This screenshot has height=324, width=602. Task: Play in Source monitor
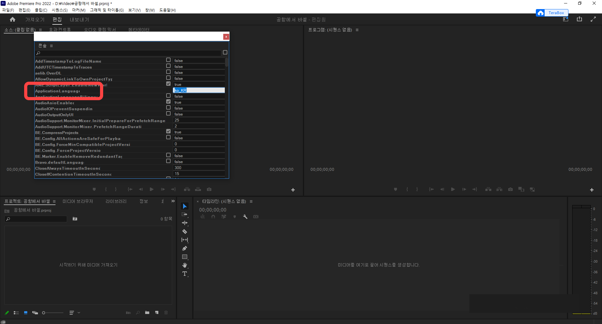[152, 189]
